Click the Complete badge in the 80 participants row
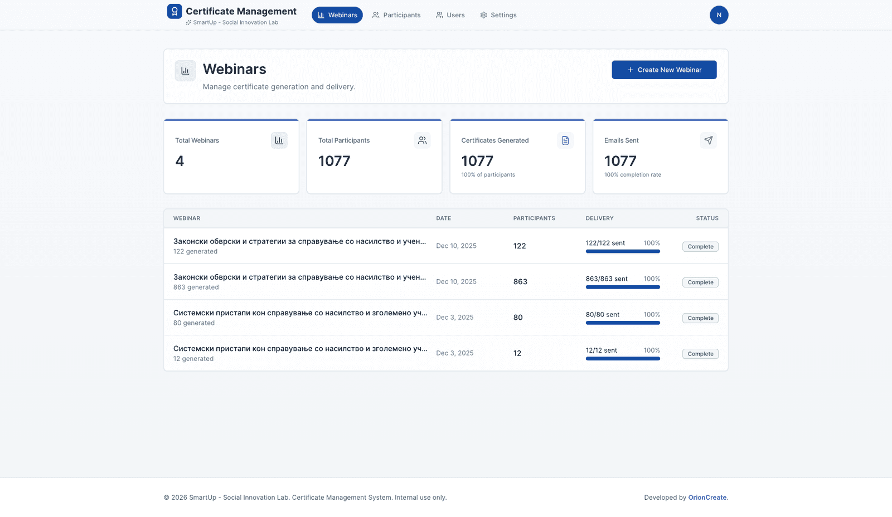892x517 pixels. pyautogui.click(x=700, y=318)
